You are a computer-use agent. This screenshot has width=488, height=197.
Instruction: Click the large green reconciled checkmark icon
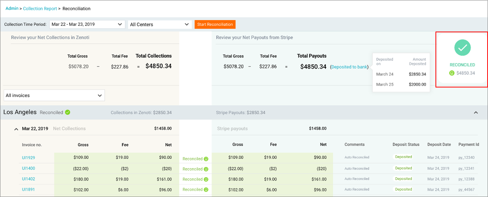(462, 48)
